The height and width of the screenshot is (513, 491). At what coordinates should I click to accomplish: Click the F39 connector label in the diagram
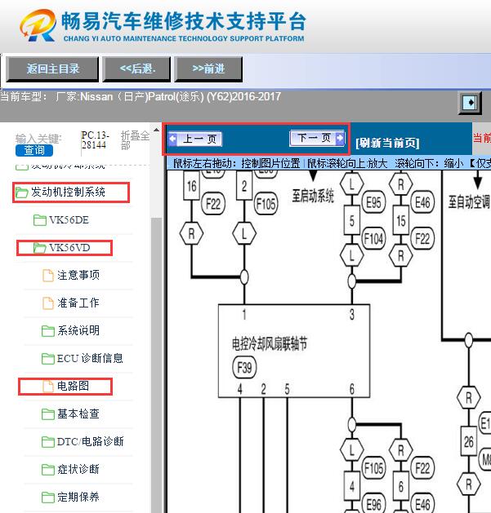pyautogui.click(x=244, y=367)
